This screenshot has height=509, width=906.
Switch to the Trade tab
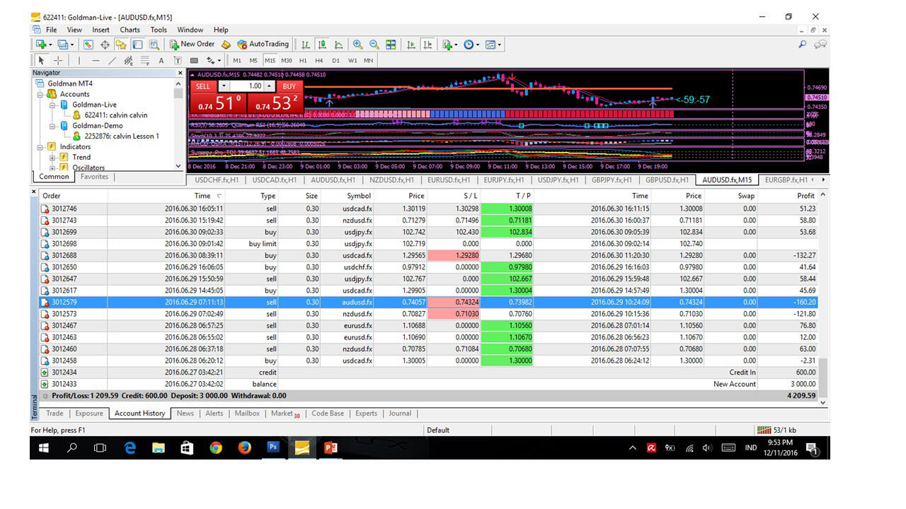pos(55,414)
